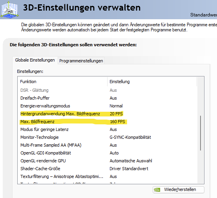The height and width of the screenshot is (198, 217).
Task: Open Aus value for Dreifach-Puffer
Action: (113, 98)
